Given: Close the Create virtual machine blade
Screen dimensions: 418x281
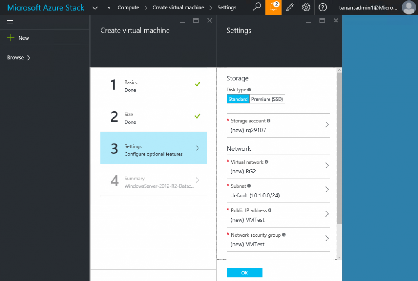Looking at the screenshot, I should (210, 20).
